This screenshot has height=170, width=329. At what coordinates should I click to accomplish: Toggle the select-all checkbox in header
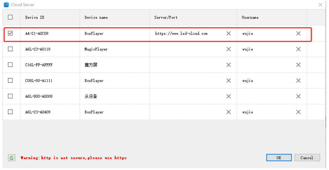click(x=10, y=17)
